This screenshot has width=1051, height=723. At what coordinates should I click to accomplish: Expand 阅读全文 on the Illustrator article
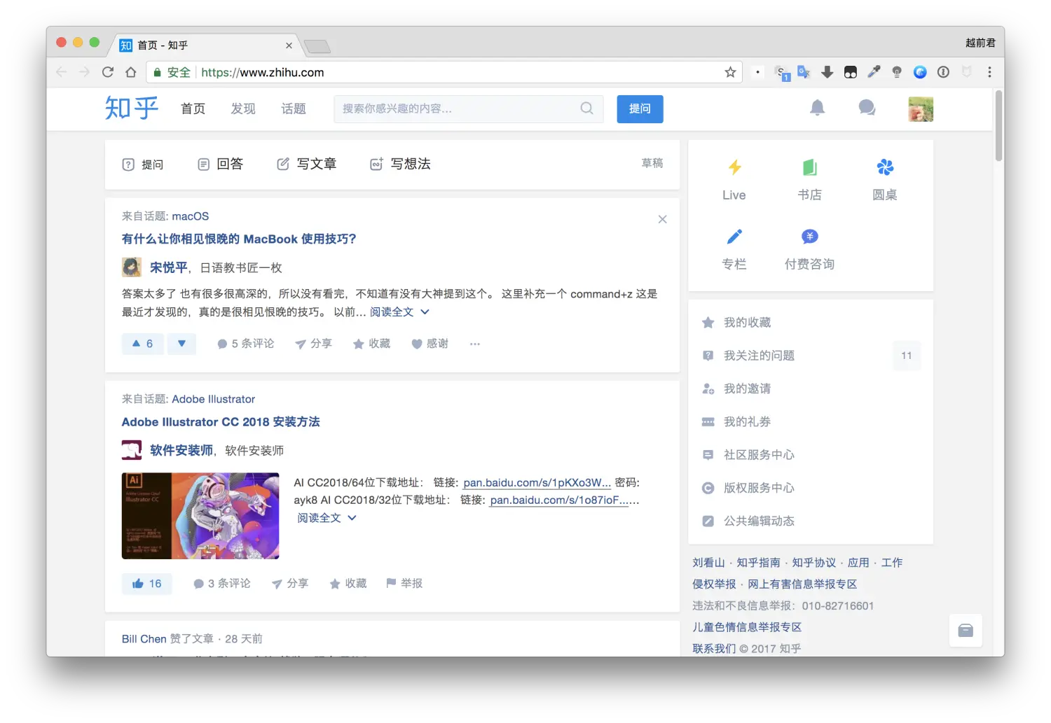327,518
